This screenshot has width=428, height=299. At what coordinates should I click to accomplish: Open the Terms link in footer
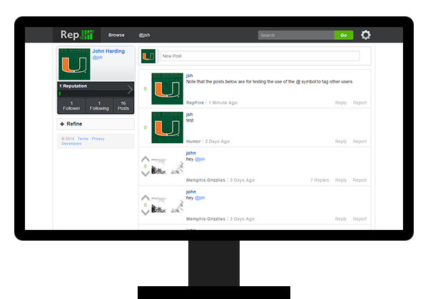pos(83,139)
